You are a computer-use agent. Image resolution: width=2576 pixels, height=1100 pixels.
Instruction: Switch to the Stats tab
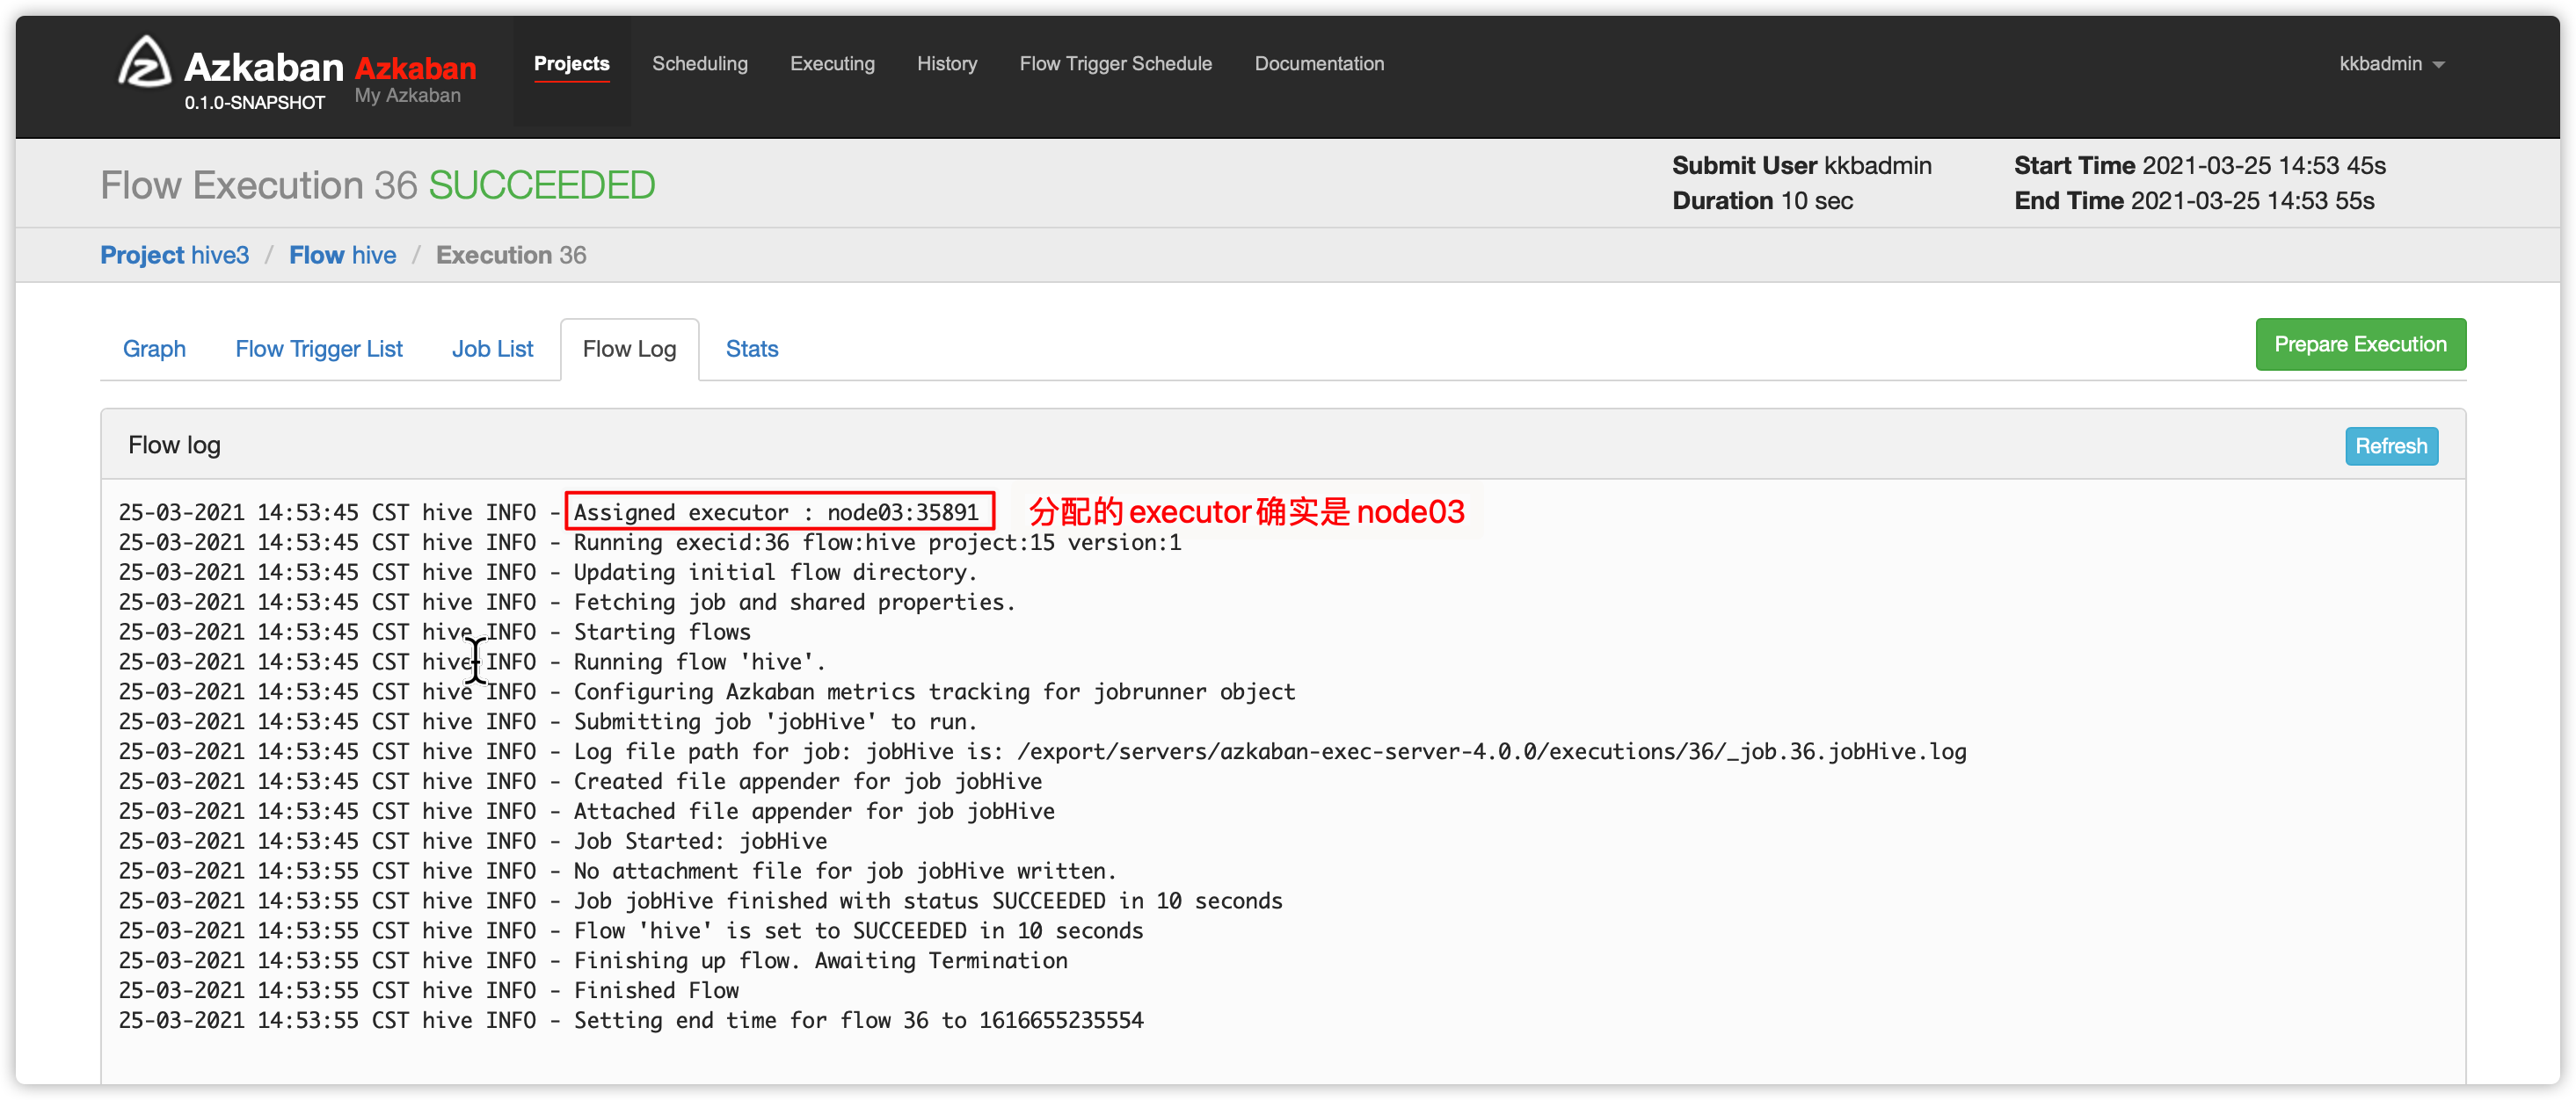point(751,350)
